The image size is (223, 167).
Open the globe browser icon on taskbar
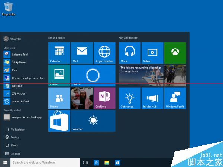pos(96,163)
